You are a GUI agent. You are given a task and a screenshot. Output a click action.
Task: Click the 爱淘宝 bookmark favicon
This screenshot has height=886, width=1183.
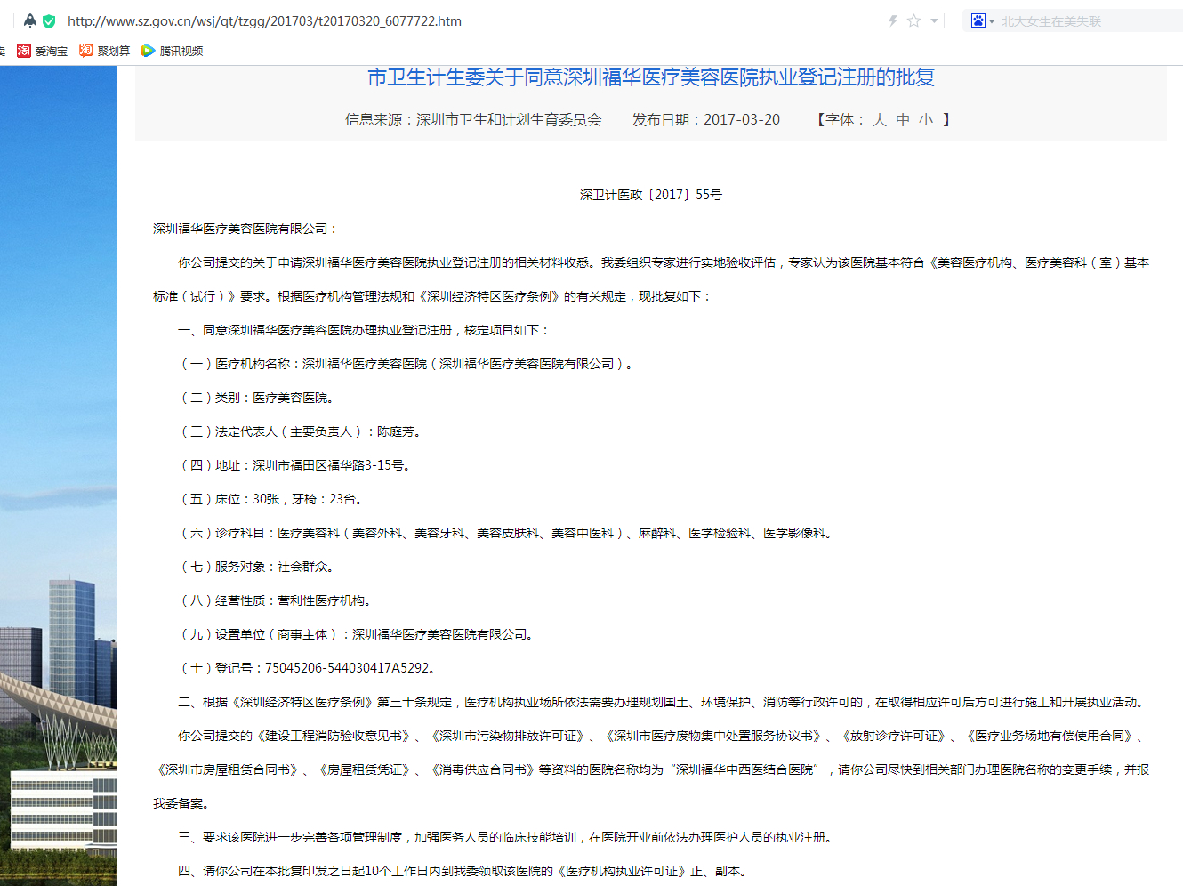point(24,51)
